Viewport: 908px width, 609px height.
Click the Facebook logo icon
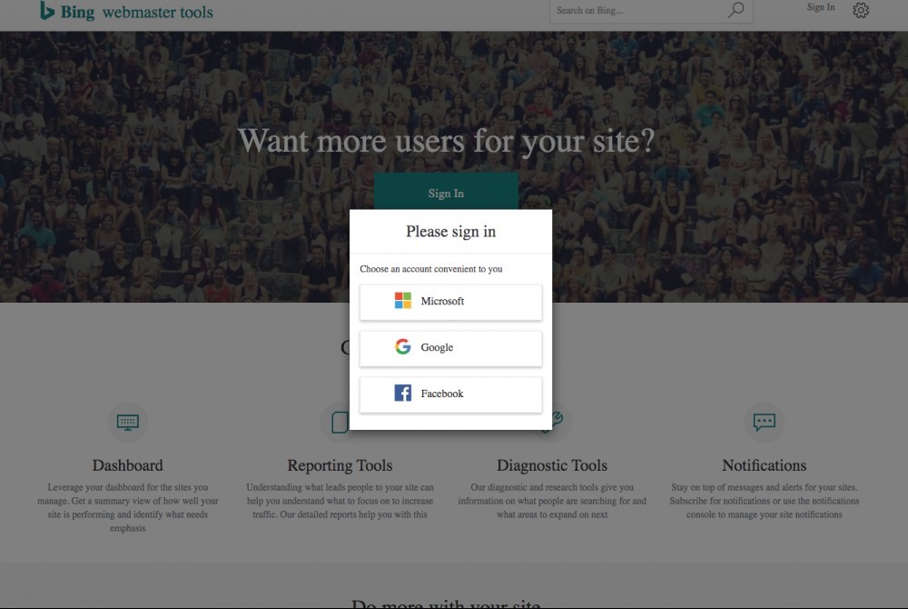pos(403,393)
